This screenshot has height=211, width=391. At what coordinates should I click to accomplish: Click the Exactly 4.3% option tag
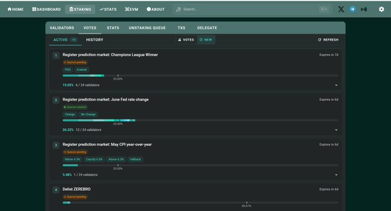tap(94, 159)
